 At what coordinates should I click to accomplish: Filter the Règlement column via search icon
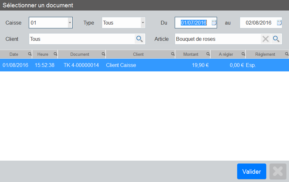point(287,54)
